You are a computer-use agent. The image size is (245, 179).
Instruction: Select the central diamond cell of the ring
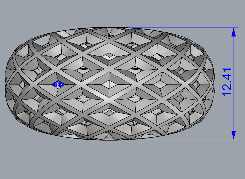pyautogui.click(x=110, y=84)
